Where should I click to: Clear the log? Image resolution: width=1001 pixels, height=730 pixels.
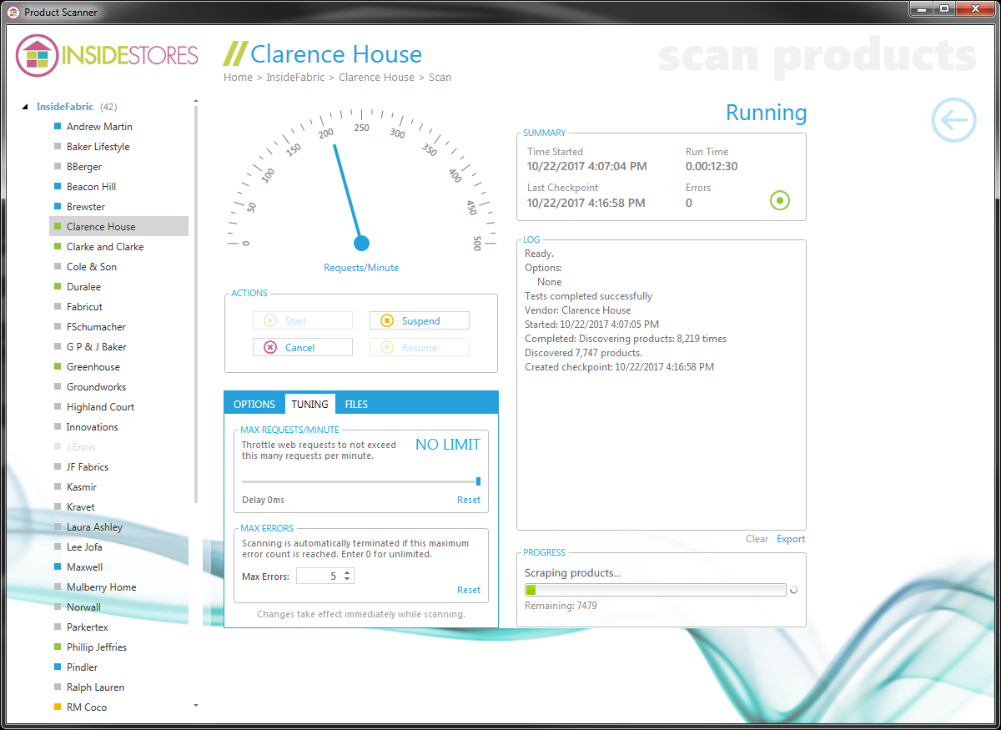[x=757, y=539]
